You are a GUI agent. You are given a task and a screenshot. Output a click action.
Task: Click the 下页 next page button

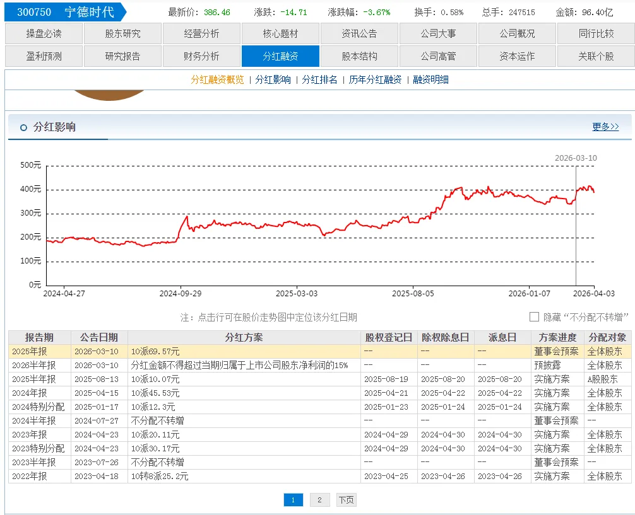(347, 500)
